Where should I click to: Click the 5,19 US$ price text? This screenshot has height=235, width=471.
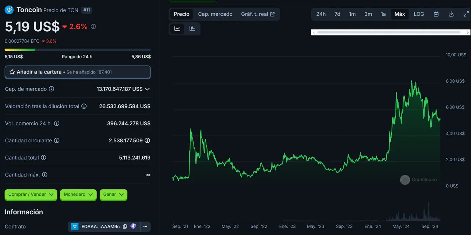[32, 26]
